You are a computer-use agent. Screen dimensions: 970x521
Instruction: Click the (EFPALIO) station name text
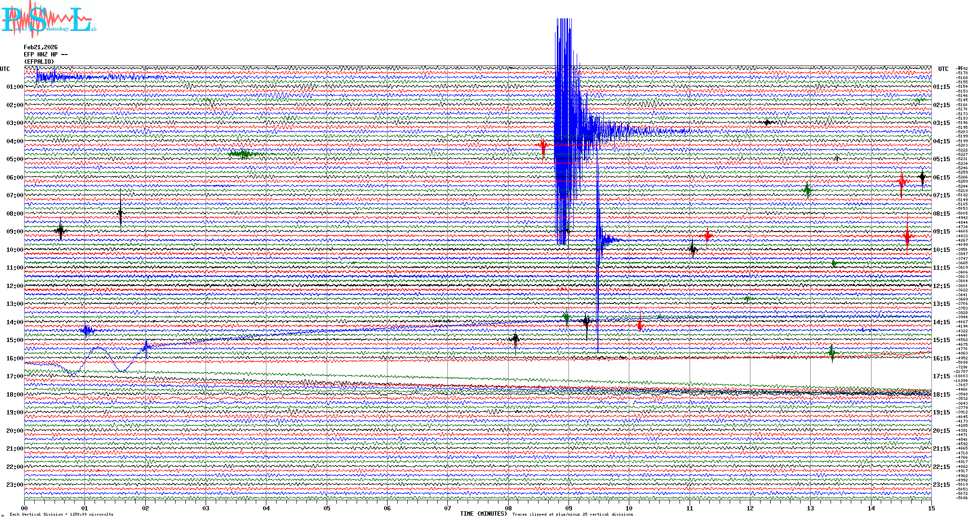[x=39, y=62]
